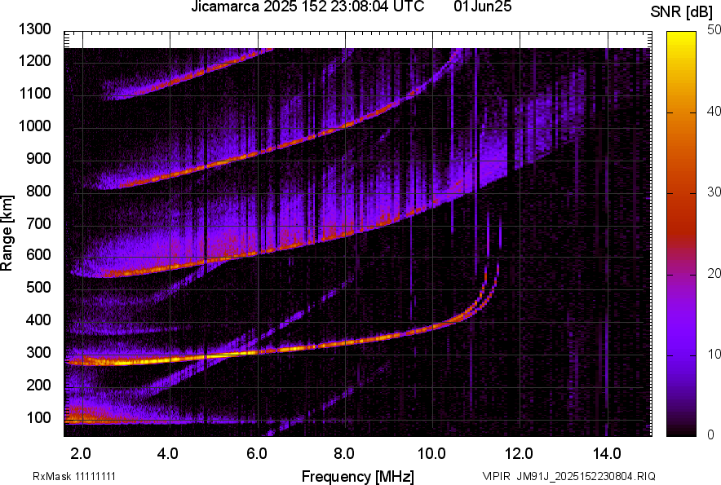
Task: Click the 300 range tick label
Action: click(x=38, y=353)
